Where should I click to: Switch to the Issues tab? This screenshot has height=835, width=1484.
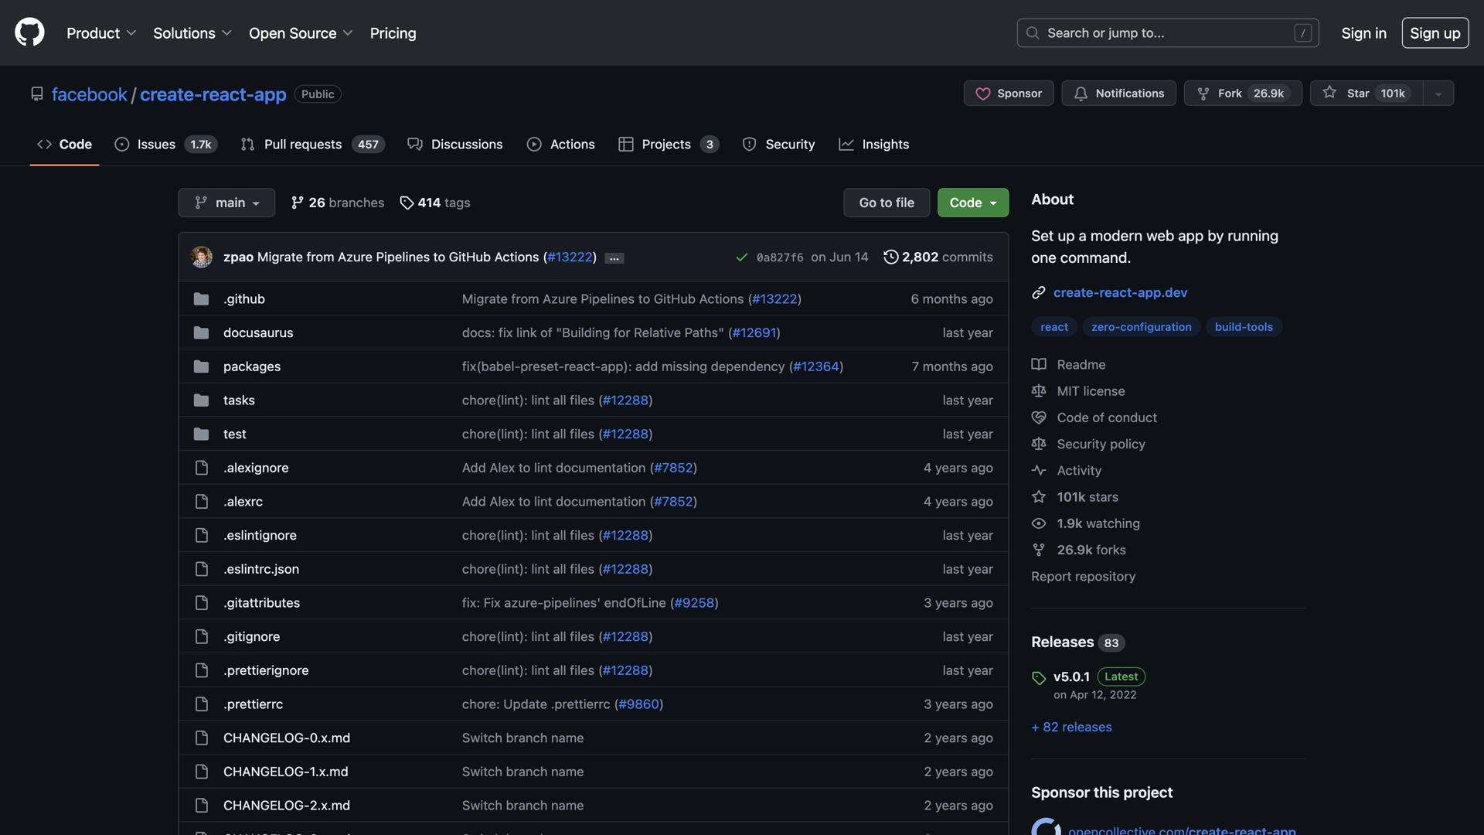coord(156,145)
